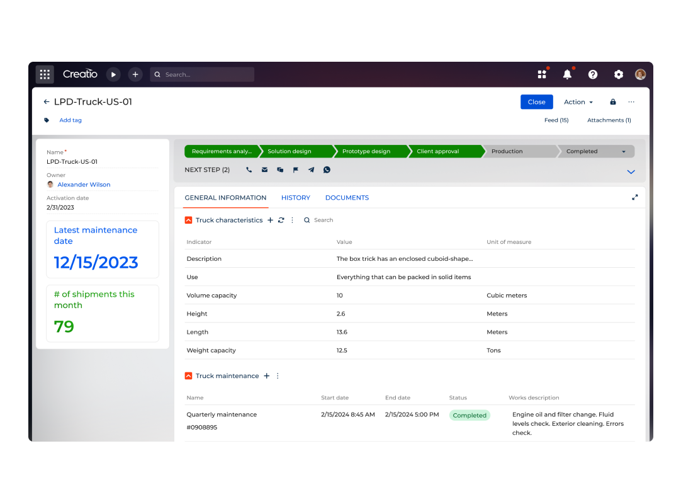
Task: Add a new Truck maintenance record via plus icon
Action: click(x=267, y=375)
